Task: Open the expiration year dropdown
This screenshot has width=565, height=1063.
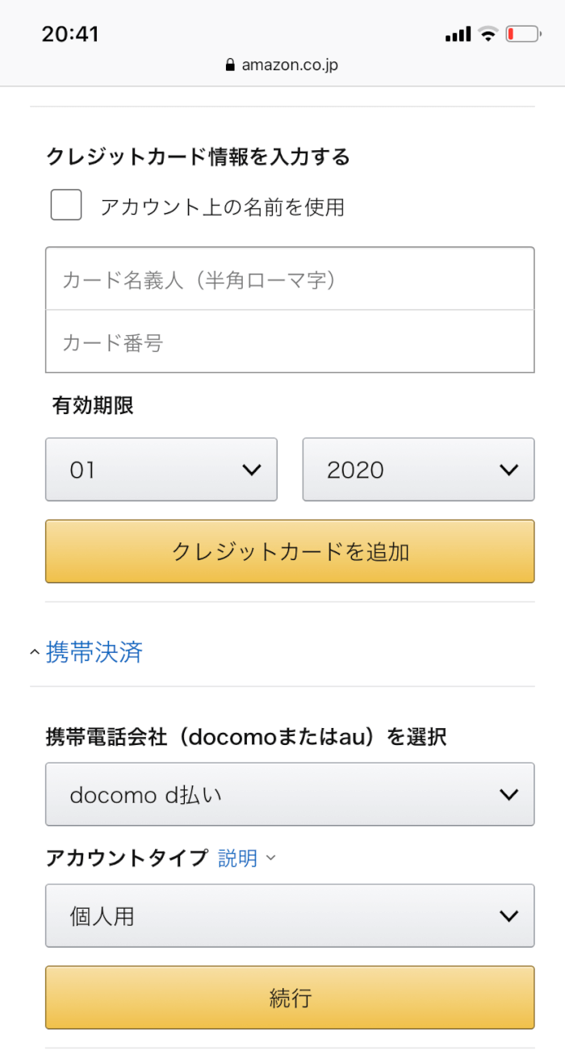Action: point(417,470)
